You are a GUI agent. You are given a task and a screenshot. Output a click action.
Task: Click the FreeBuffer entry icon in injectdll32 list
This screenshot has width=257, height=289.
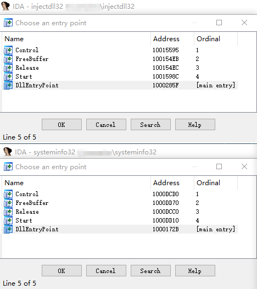coord(8,59)
